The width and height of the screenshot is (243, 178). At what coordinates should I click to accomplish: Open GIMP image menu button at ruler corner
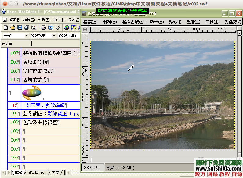[85, 30]
